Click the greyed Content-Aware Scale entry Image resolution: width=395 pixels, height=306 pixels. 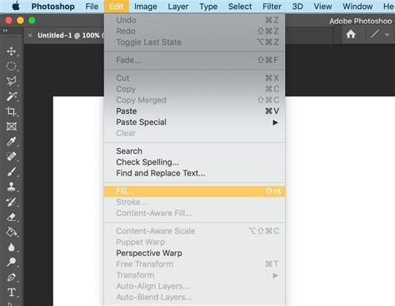click(x=194, y=231)
